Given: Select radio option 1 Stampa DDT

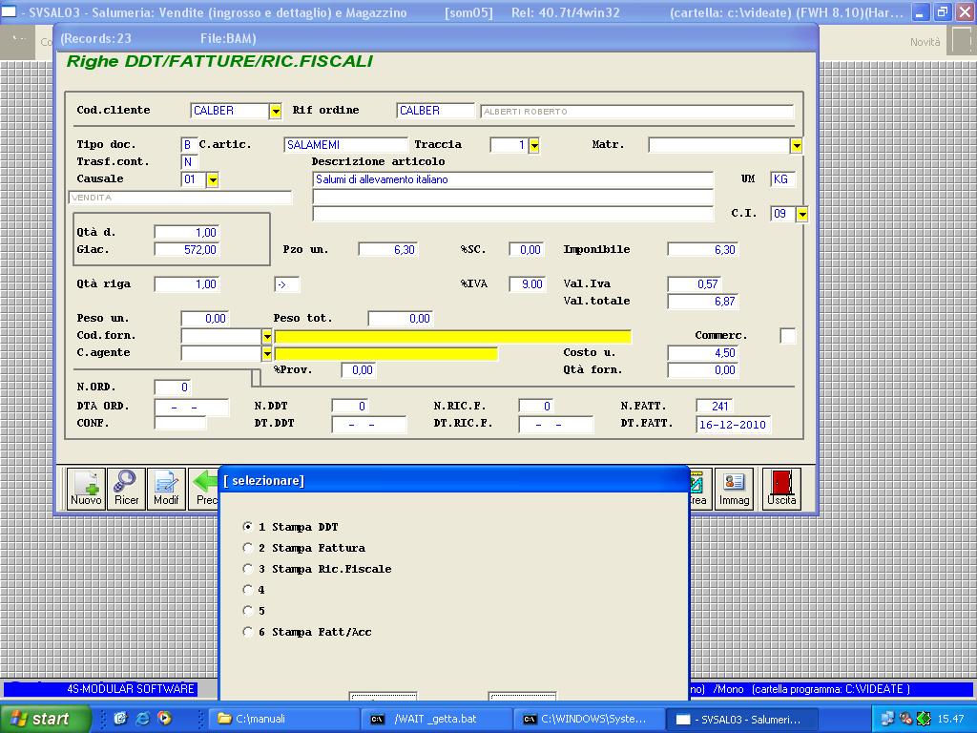Looking at the screenshot, I should coord(248,527).
